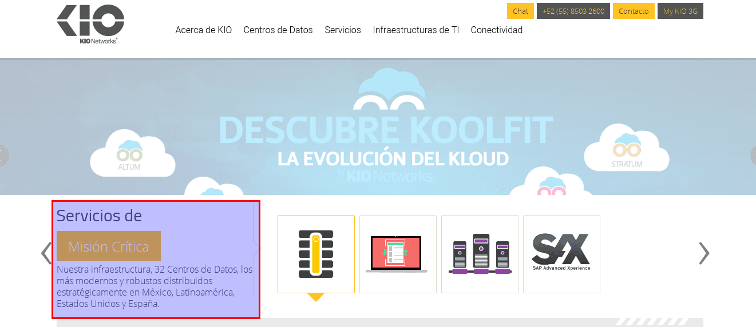Click the KIO Networks logo
This screenshot has width=756, height=327.
tap(90, 25)
